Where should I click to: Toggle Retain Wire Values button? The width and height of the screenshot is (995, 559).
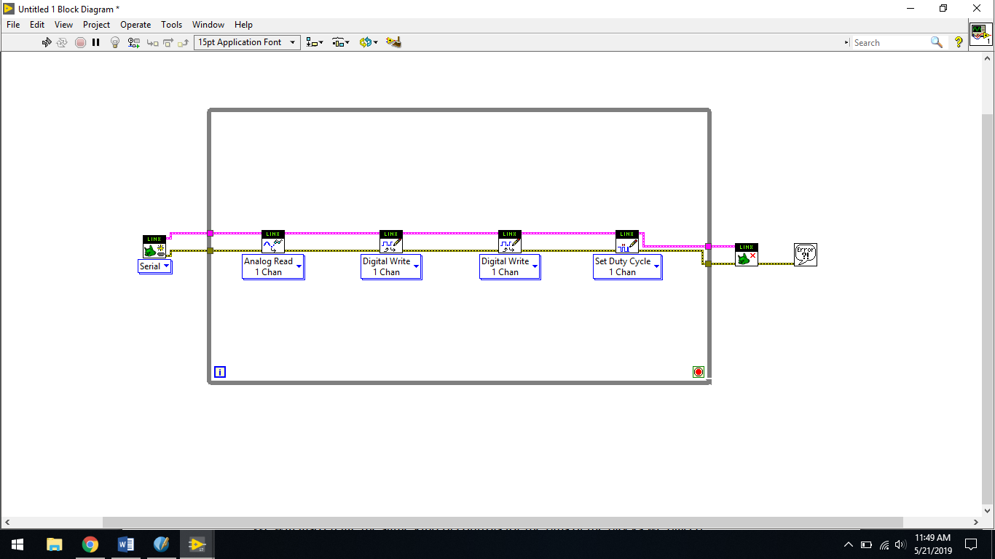click(134, 42)
